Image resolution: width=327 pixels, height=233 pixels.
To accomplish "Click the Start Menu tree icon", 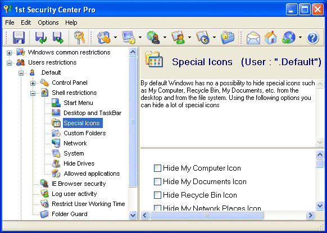I will (x=56, y=103).
